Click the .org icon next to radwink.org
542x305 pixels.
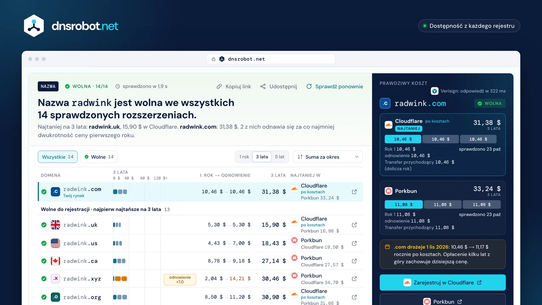tap(56, 297)
